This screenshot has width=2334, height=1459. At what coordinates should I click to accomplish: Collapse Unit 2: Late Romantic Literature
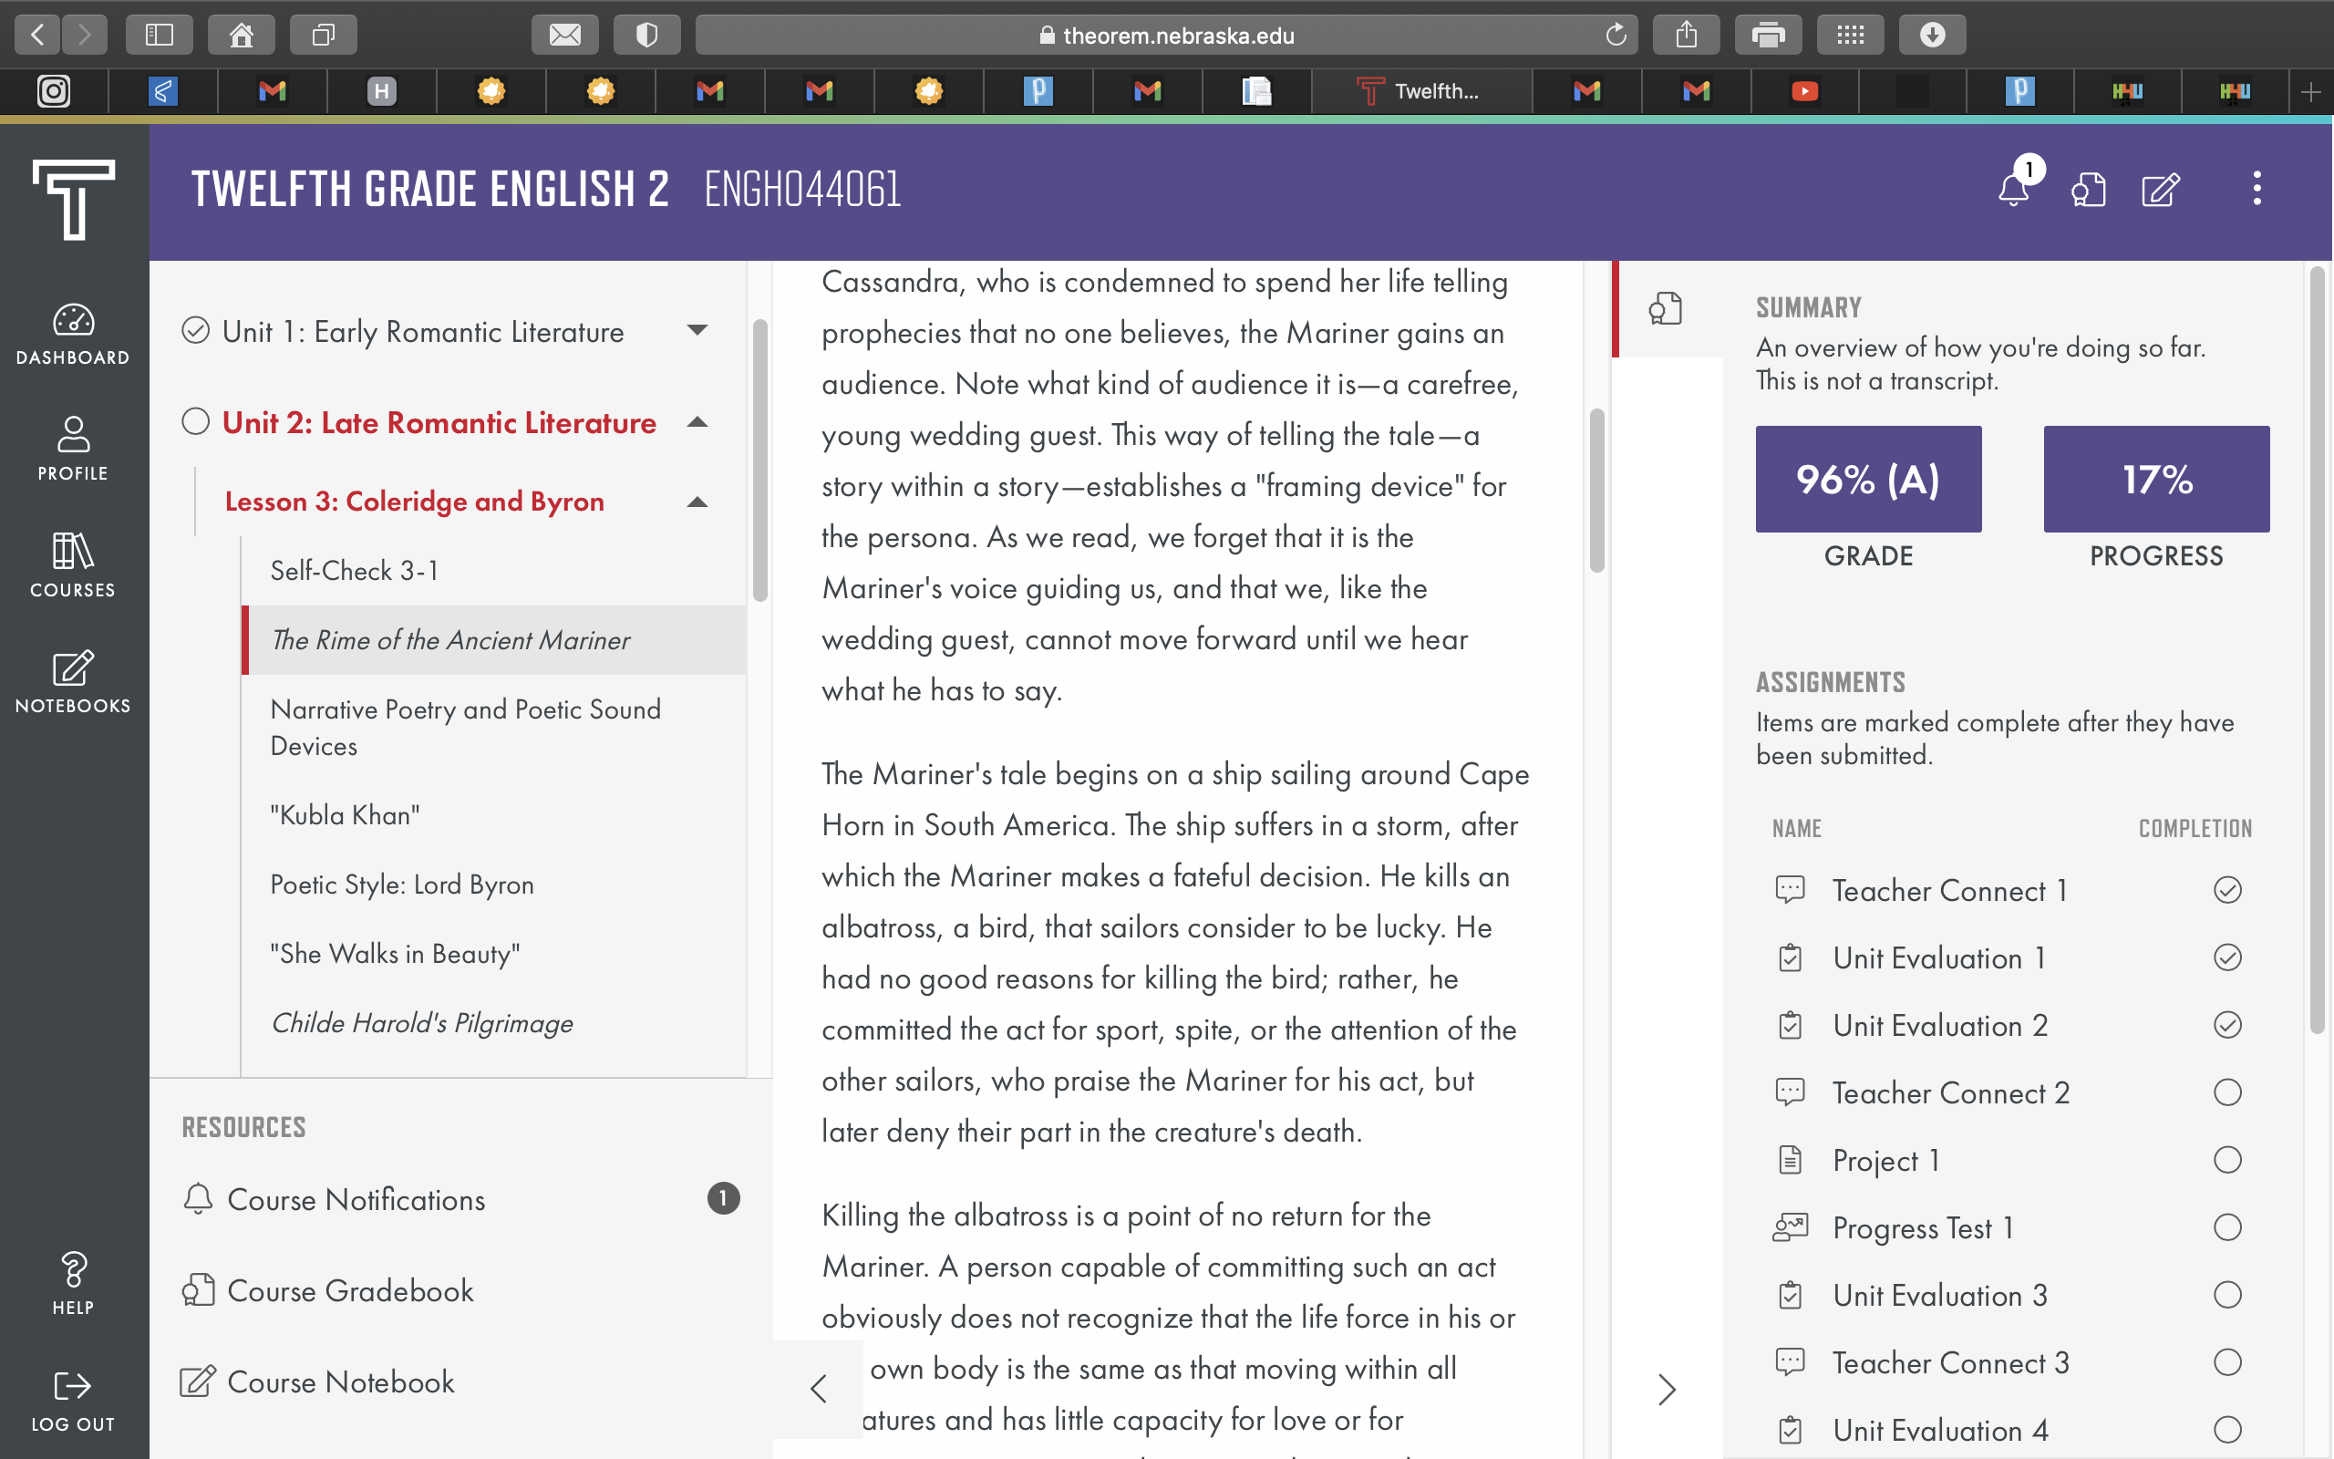(697, 422)
